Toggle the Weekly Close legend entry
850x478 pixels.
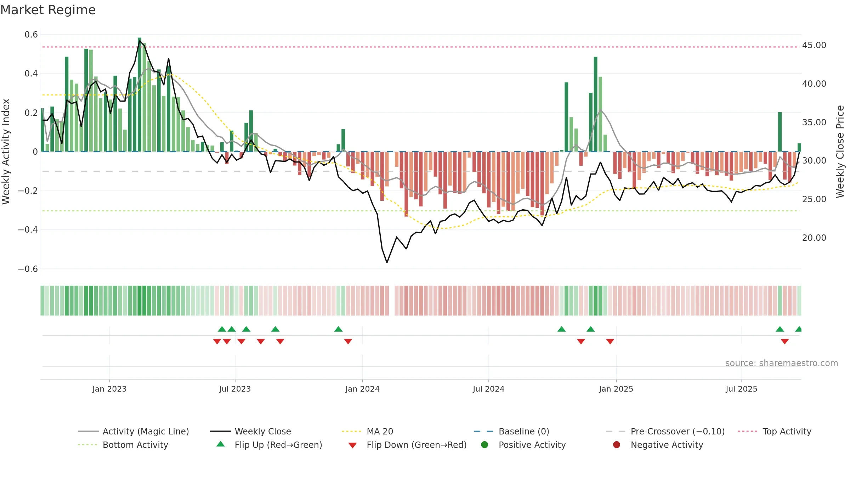tap(250, 431)
